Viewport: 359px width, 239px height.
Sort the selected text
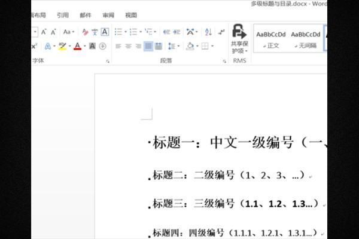click(208, 32)
